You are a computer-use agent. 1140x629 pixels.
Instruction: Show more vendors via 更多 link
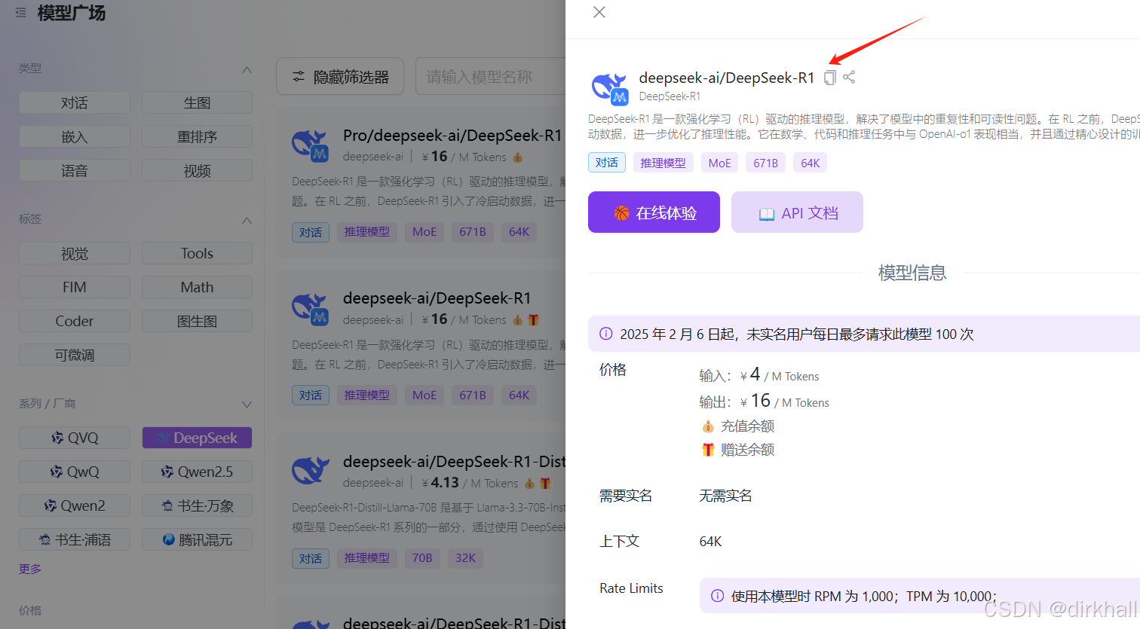30,569
